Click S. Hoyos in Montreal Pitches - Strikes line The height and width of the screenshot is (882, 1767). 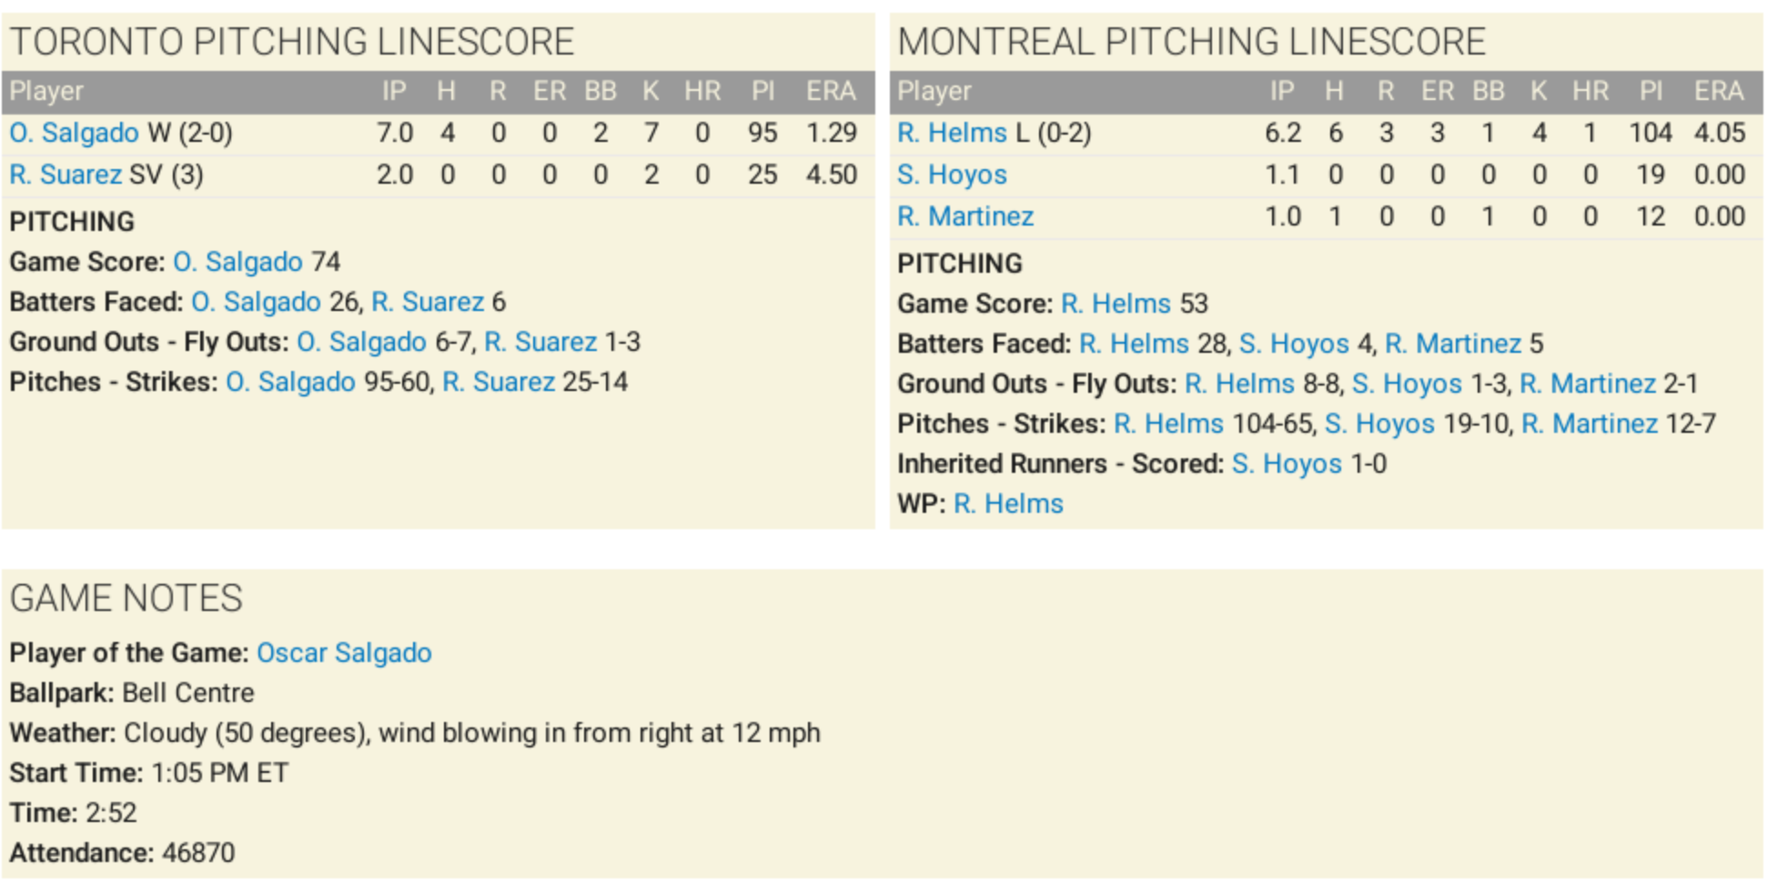1379,424
